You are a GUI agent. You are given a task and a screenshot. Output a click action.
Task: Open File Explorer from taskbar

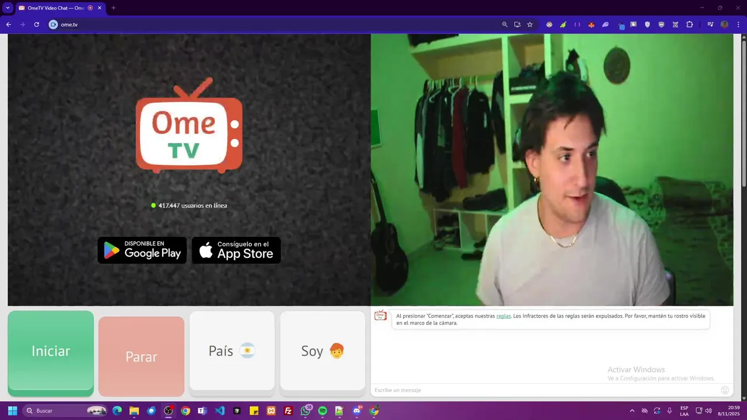pyautogui.click(x=134, y=411)
